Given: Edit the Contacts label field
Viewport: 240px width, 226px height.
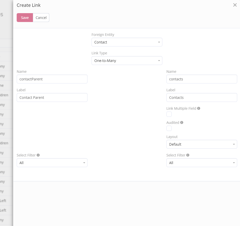Looking at the screenshot, I should tap(202, 98).
